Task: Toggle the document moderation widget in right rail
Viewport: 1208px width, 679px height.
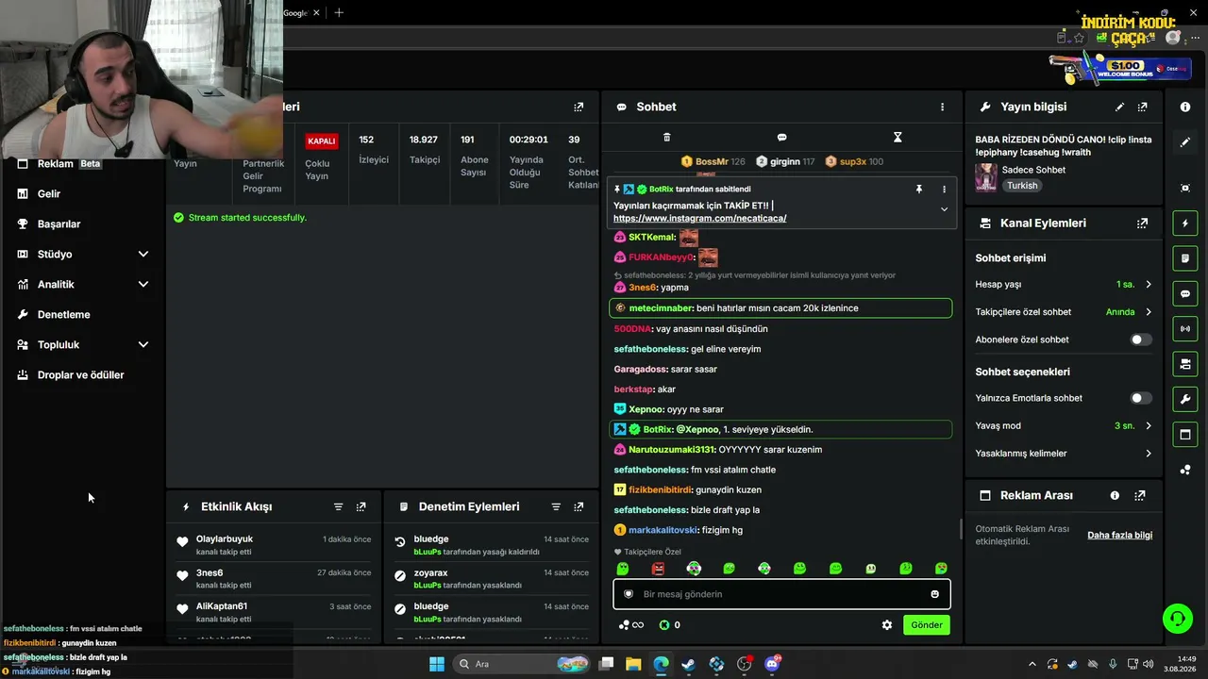Action: coord(1185,258)
